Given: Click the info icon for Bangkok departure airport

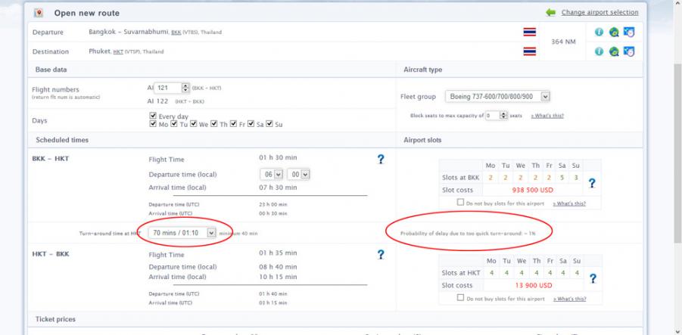Looking at the screenshot, I should coord(598,33).
